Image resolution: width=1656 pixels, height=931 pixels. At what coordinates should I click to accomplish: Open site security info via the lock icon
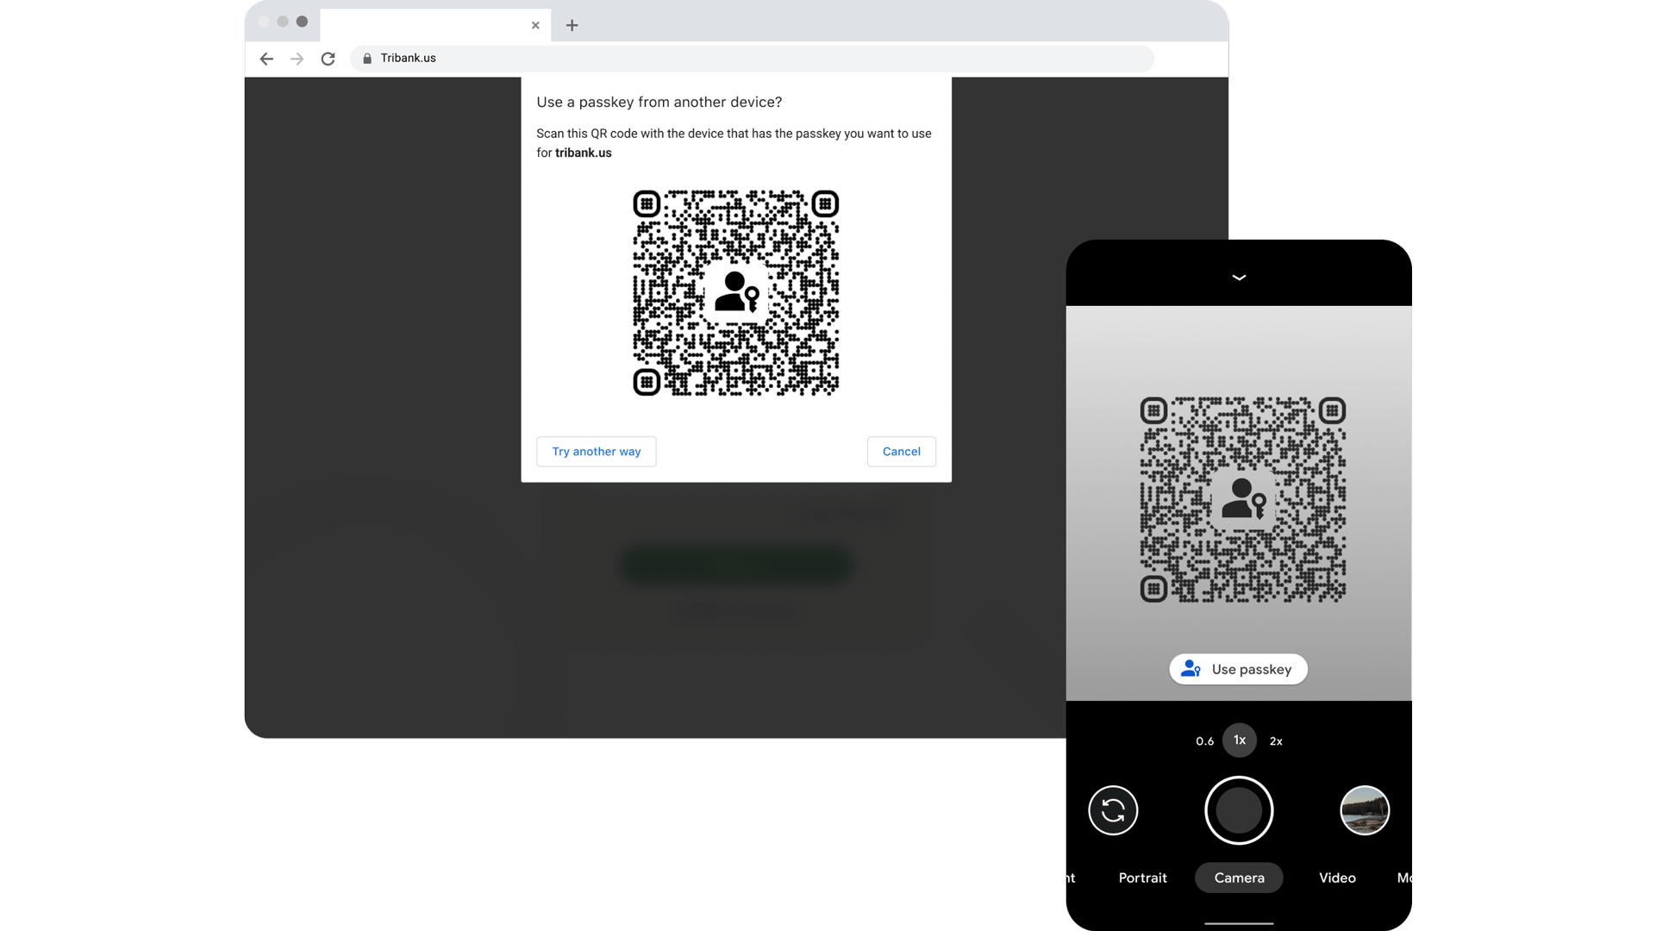[x=366, y=58]
